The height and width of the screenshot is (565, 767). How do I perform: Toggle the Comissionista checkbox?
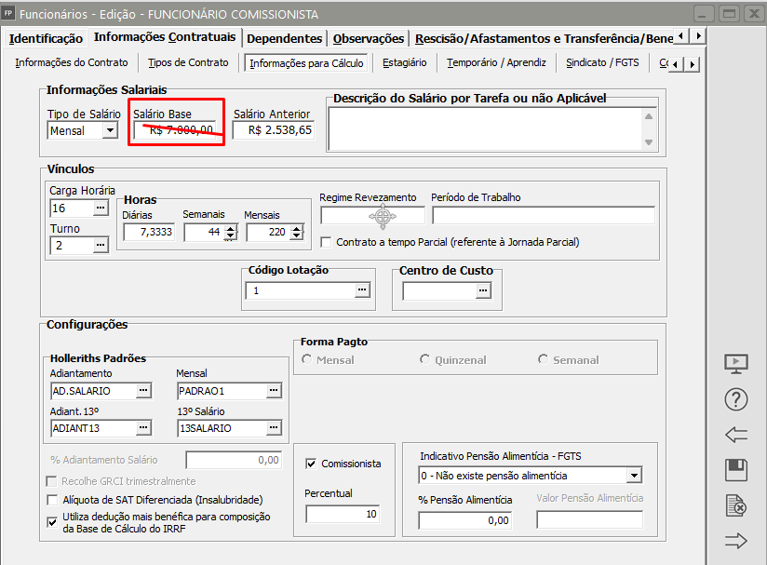click(x=312, y=463)
